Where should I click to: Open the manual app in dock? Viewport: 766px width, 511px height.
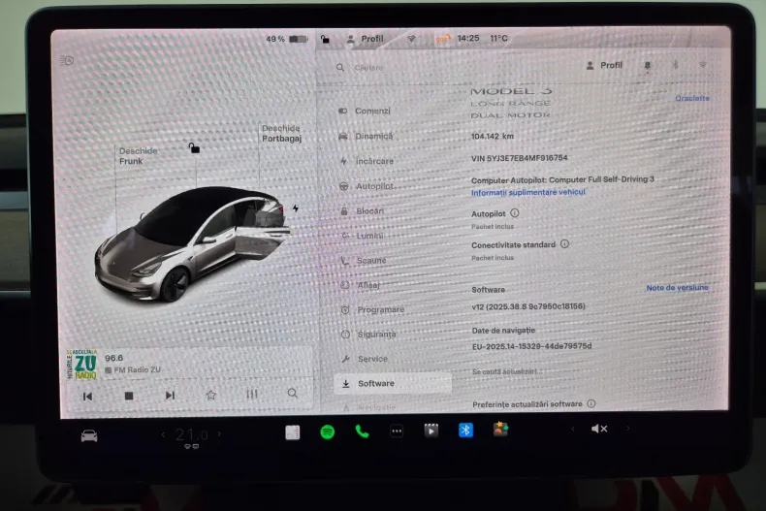[292, 432]
